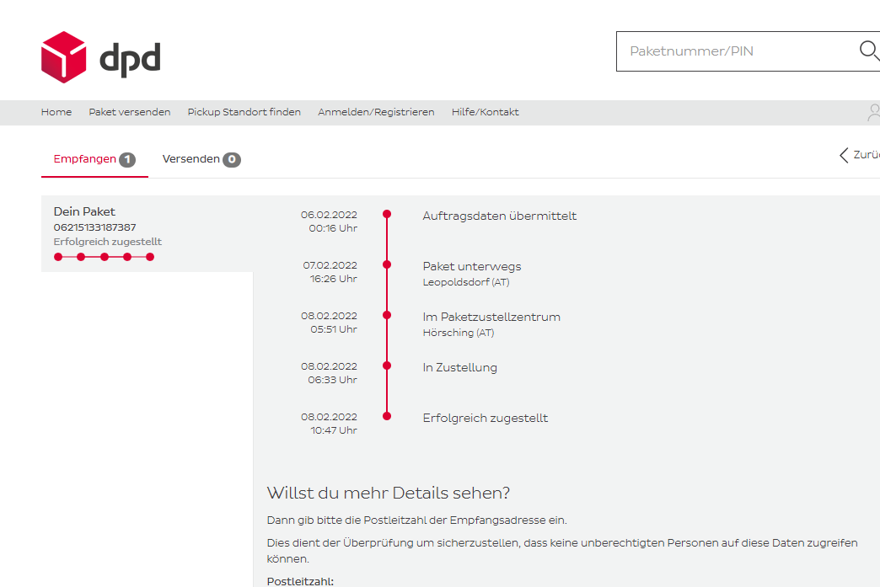Click the user profile icon
Viewport: 880px width, 587px height.
click(874, 113)
